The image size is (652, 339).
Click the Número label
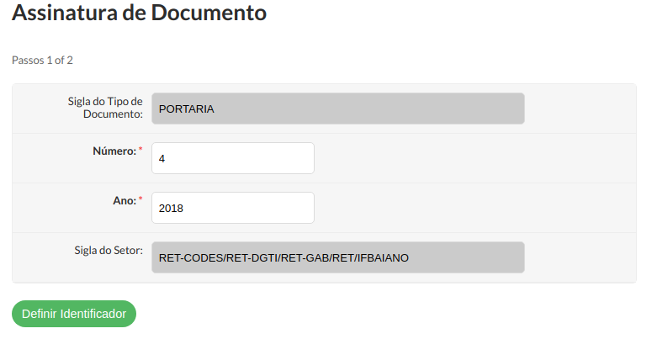pyautogui.click(x=114, y=151)
